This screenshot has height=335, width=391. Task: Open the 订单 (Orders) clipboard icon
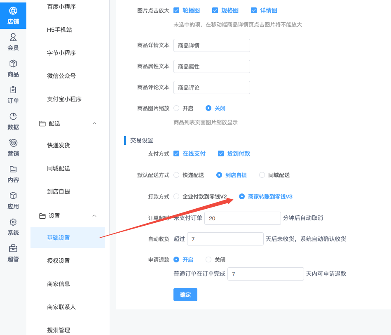pos(13,90)
